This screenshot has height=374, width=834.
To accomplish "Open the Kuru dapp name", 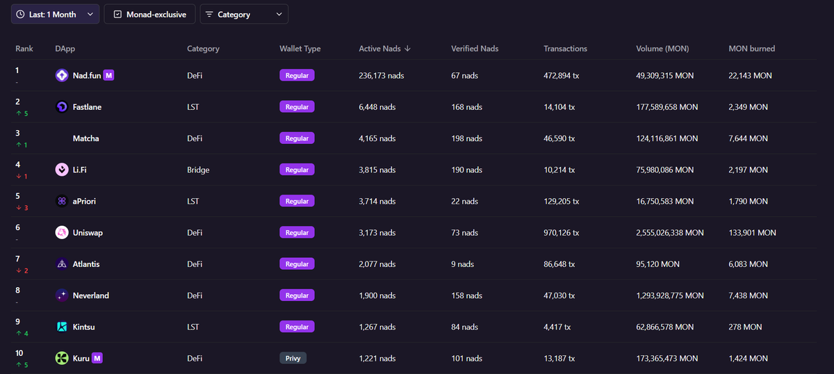I will pyautogui.click(x=81, y=358).
